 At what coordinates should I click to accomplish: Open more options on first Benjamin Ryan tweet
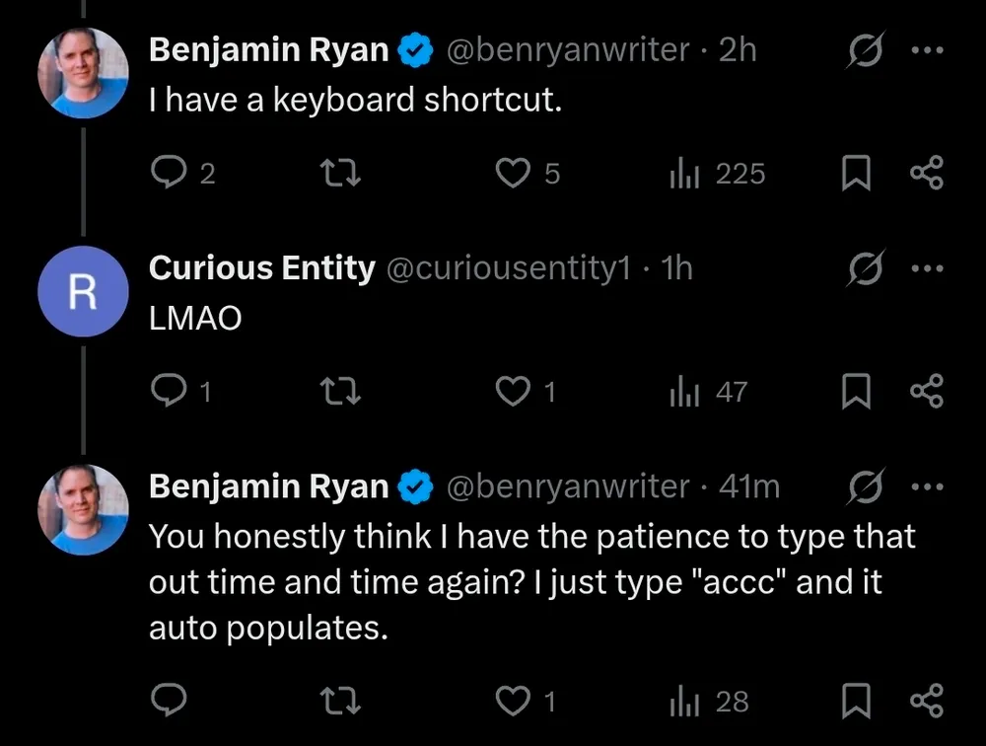[928, 51]
